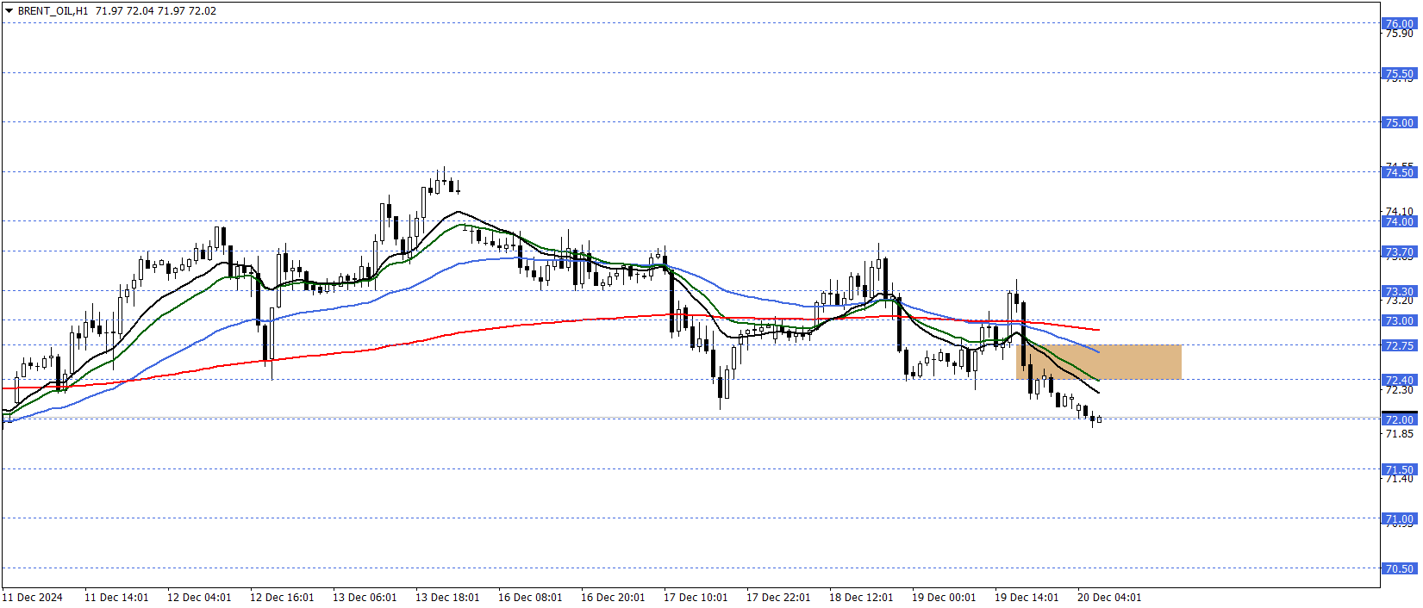The image size is (1423, 608).
Task: Click the 74.00 price level label
Action: click(x=1399, y=221)
